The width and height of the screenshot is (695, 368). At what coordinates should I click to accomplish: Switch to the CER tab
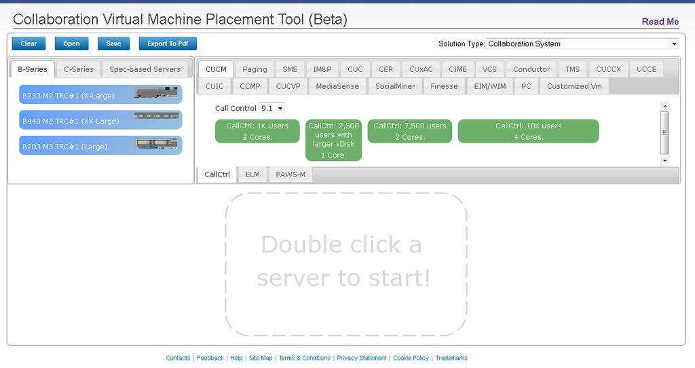click(386, 69)
